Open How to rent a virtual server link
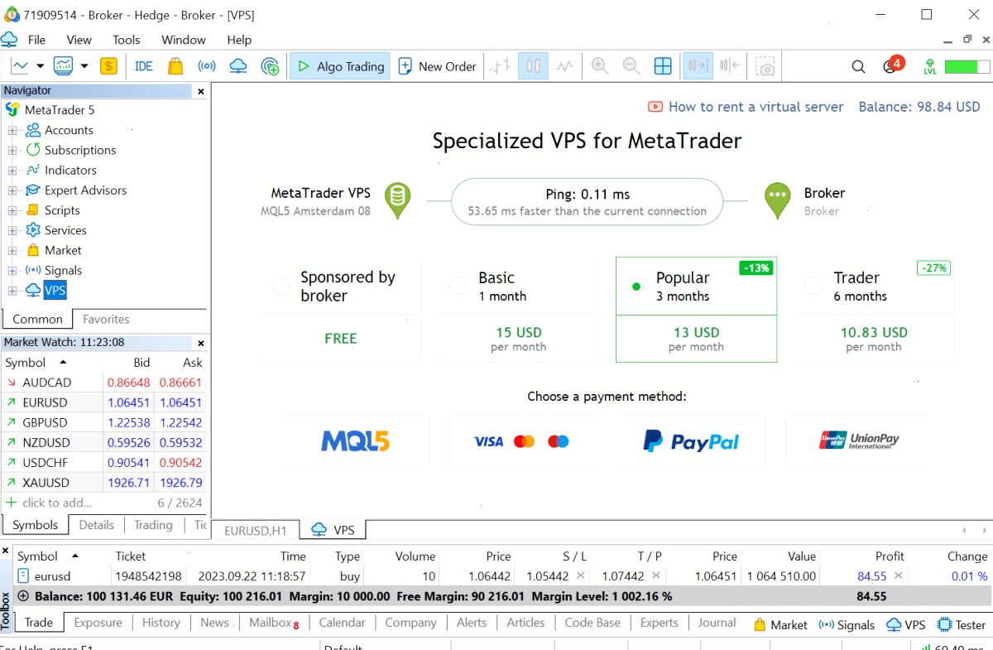 click(x=746, y=107)
